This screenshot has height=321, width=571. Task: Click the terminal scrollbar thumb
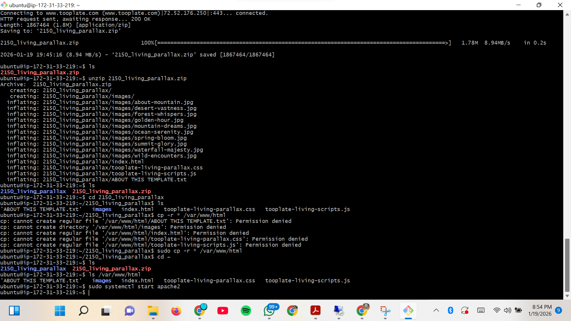point(567,265)
